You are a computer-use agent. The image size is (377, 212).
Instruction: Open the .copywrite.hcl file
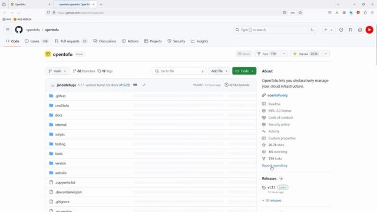click(65, 183)
